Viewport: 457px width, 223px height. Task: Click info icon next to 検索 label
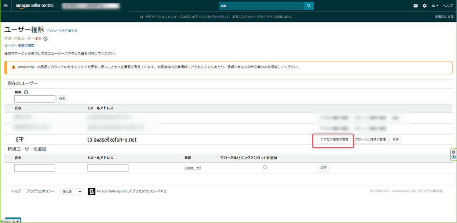(26, 93)
